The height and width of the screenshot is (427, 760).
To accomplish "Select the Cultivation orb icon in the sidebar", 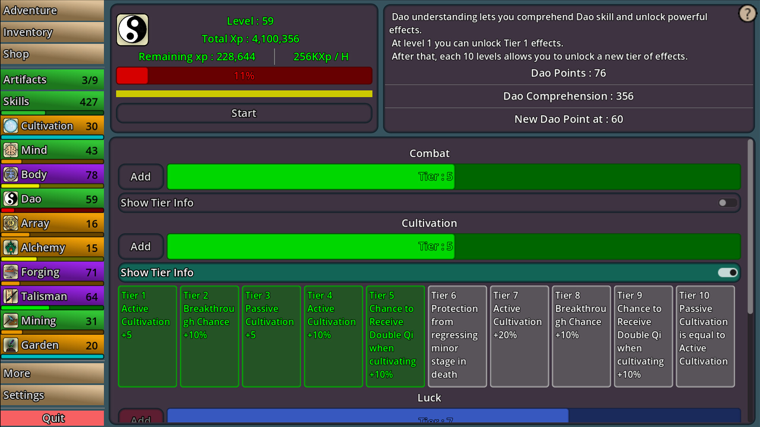I will (10, 126).
